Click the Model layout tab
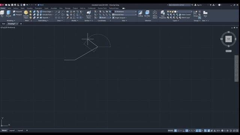This screenshot has height=135, width=240. coord(4,130)
